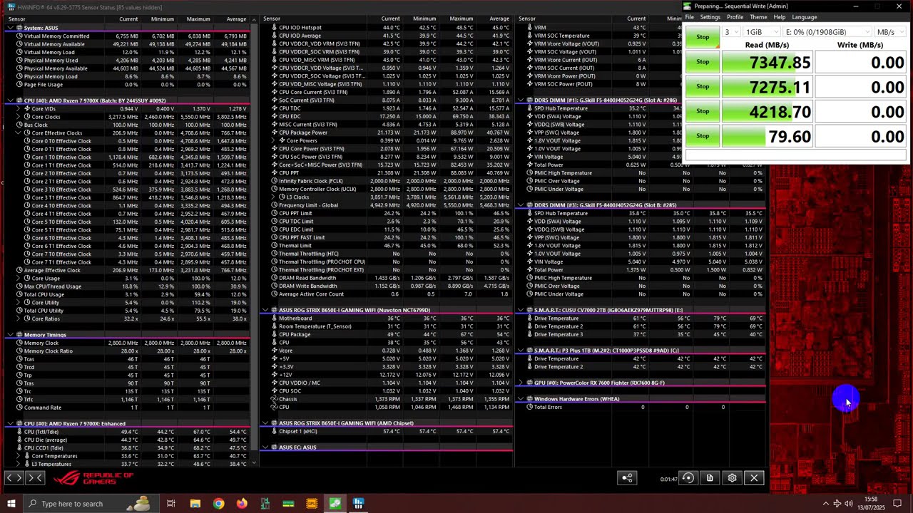Expand the Core Clocks tree node

pos(19,117)
